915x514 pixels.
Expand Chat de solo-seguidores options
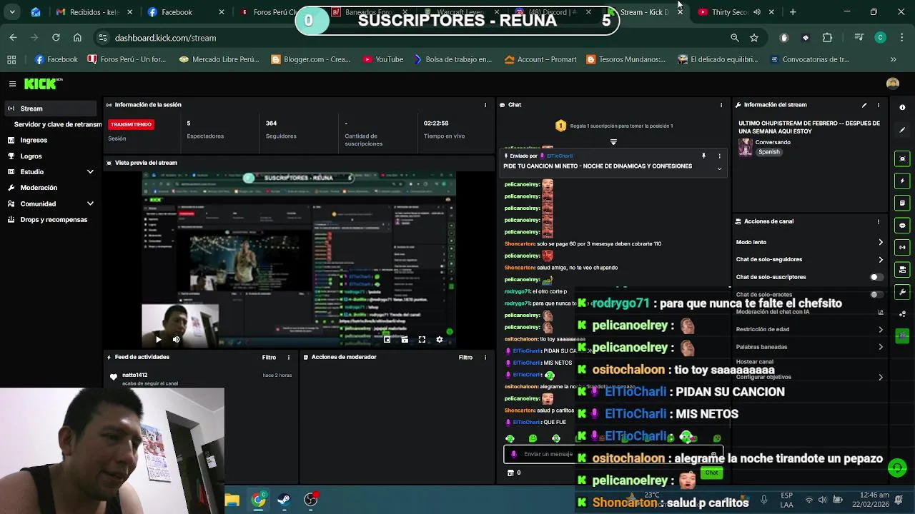(x=881, y=259)
